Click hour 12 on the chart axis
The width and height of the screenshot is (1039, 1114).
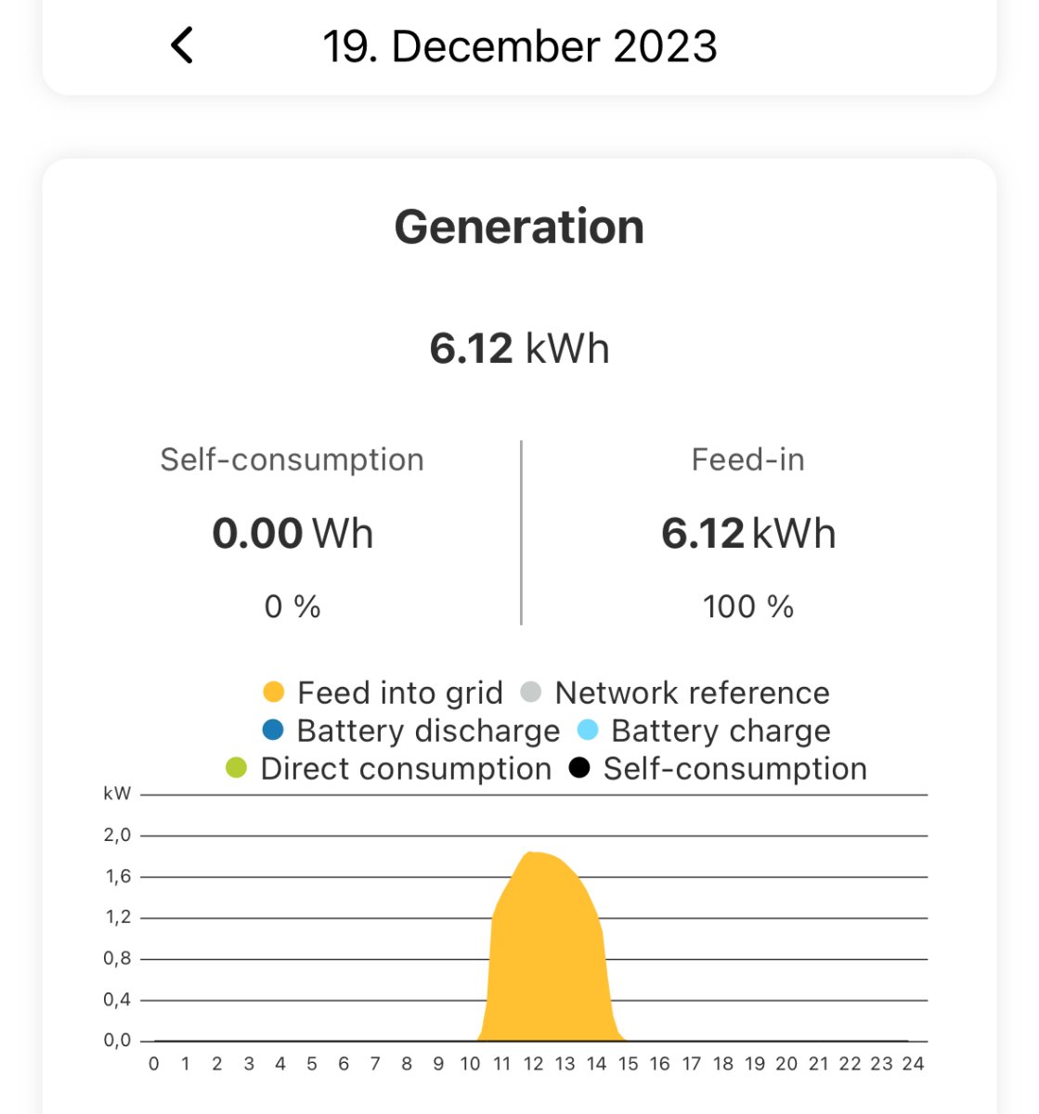(x=534, y=1064)
